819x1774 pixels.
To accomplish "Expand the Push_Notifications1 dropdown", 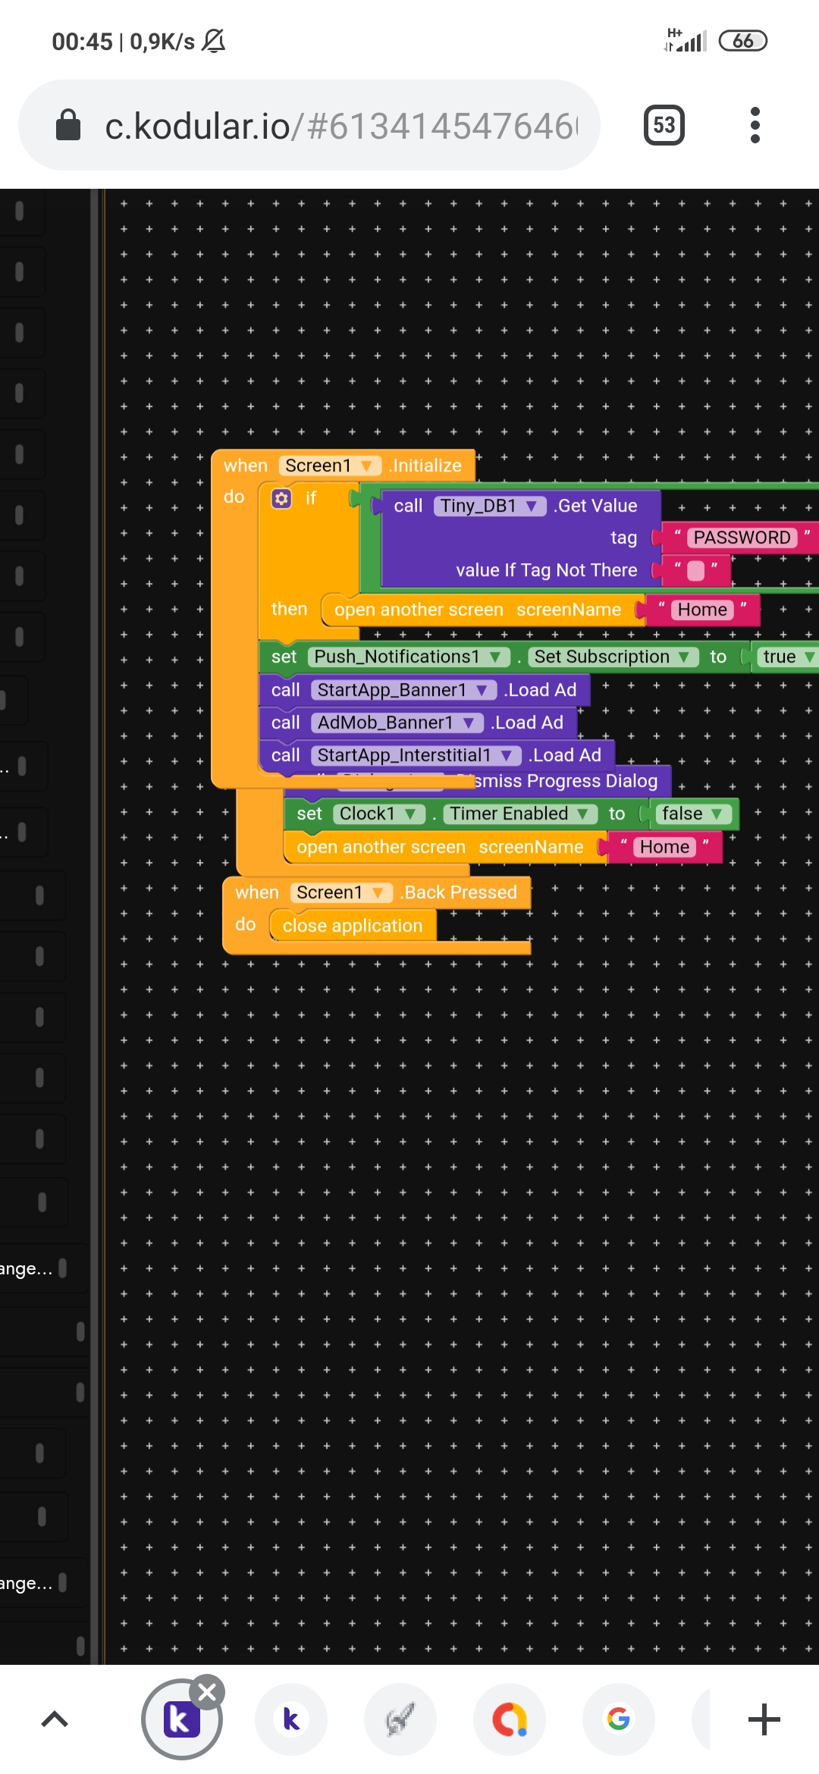I will click(x=409, y=657).
